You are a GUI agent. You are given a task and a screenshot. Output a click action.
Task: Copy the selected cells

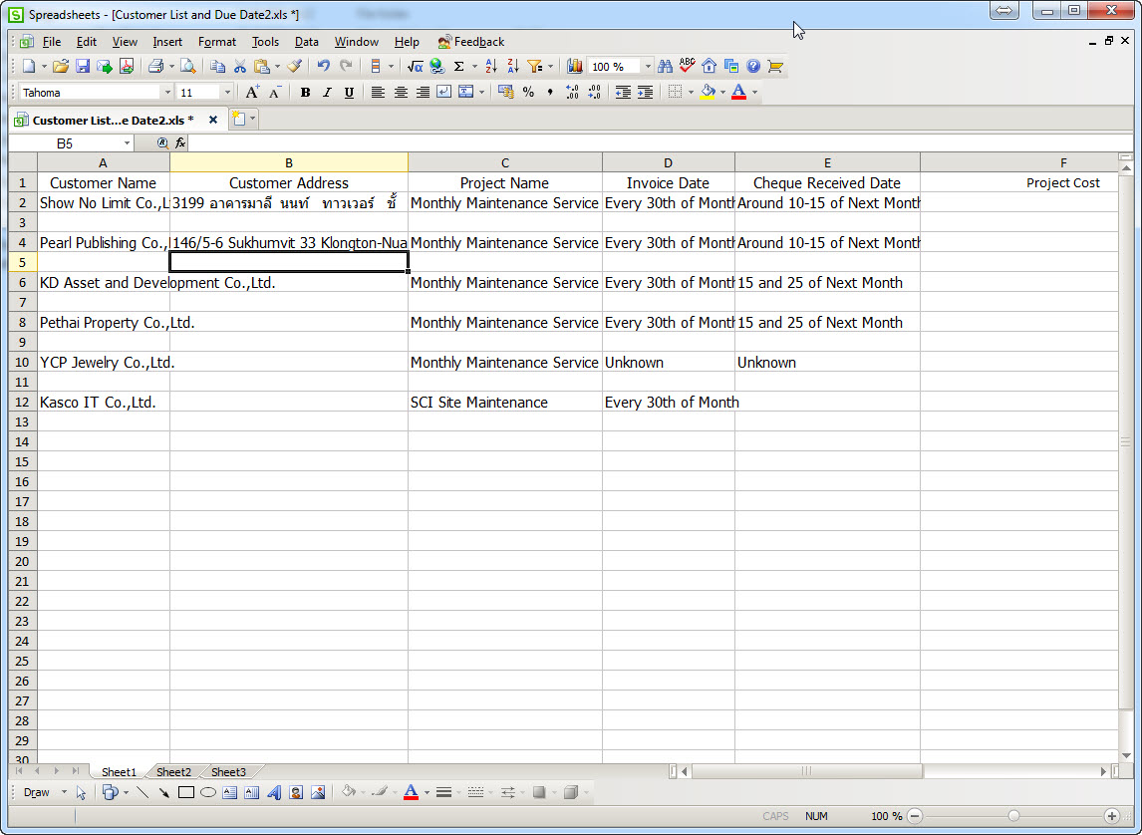coord(217,66)
